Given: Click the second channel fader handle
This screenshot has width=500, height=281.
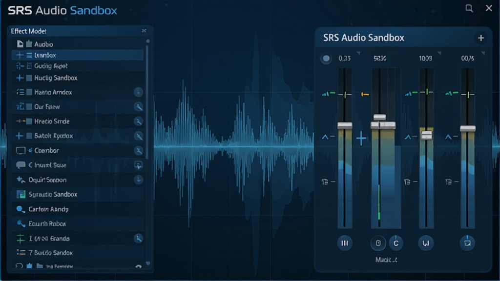Looking at the screenshot, I should tap(383, 125).
